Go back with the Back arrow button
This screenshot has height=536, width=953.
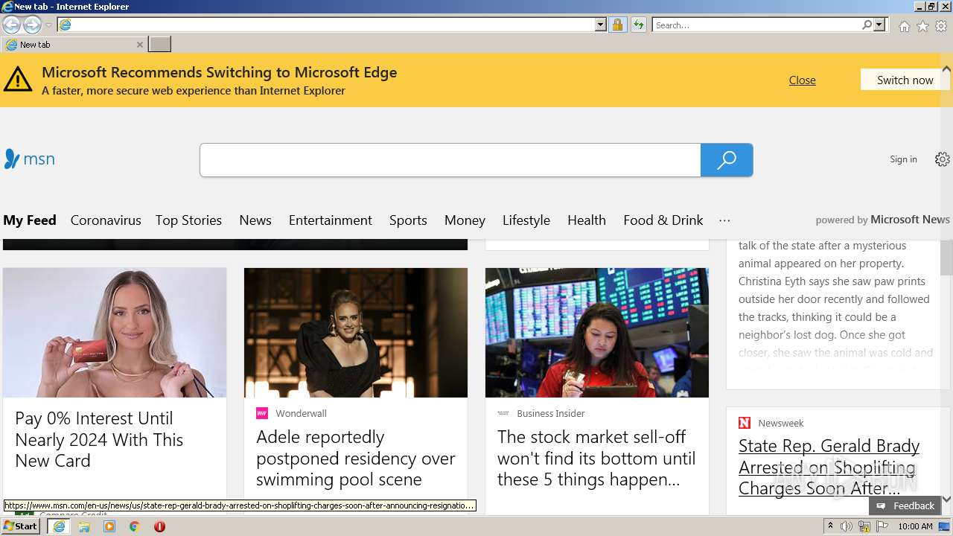click(11, 25)
